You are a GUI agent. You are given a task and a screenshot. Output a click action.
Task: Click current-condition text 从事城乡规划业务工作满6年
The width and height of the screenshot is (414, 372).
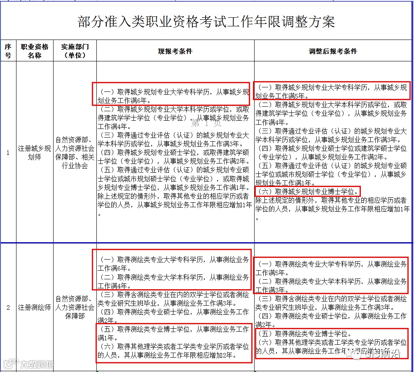pyautogui.click(x=173, y=96)
